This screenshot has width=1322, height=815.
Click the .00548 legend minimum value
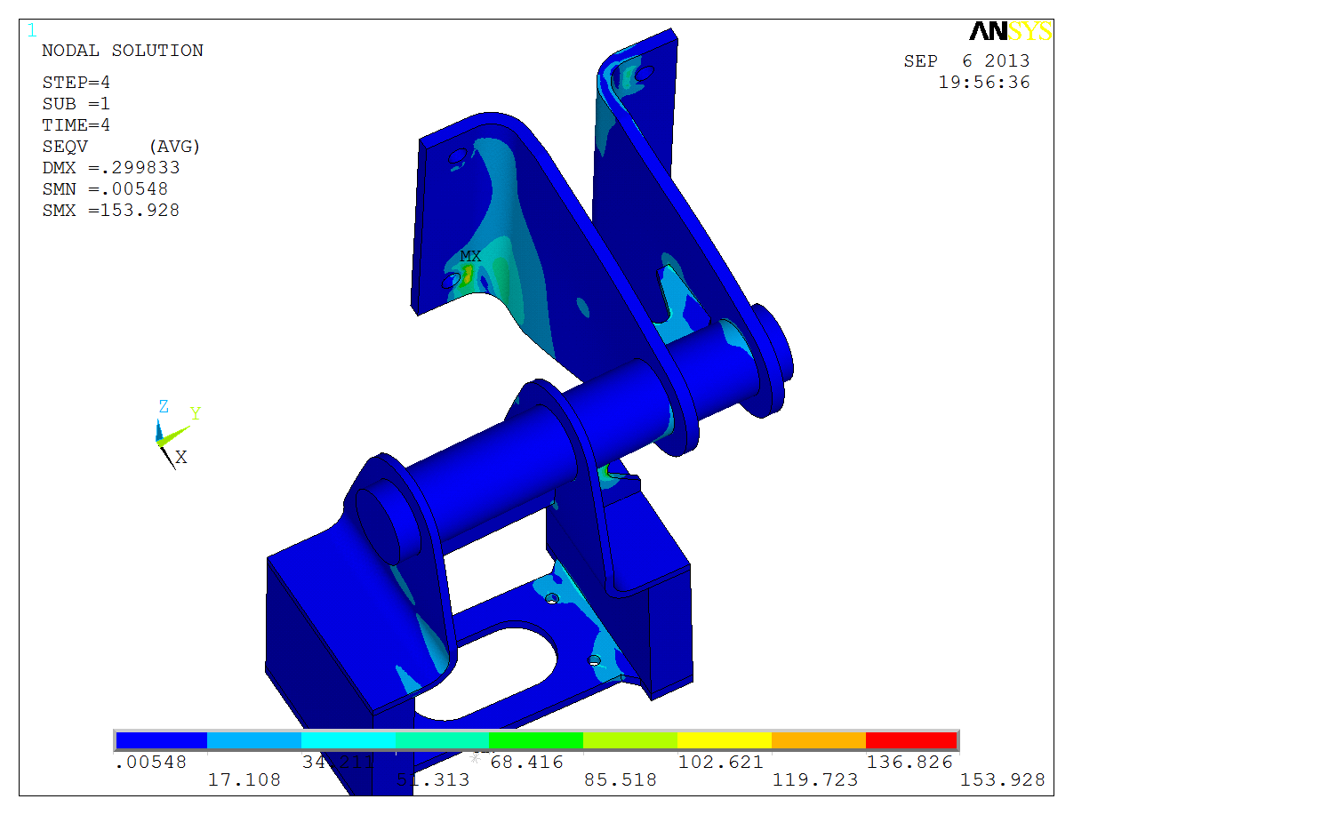tap(151, 763)
